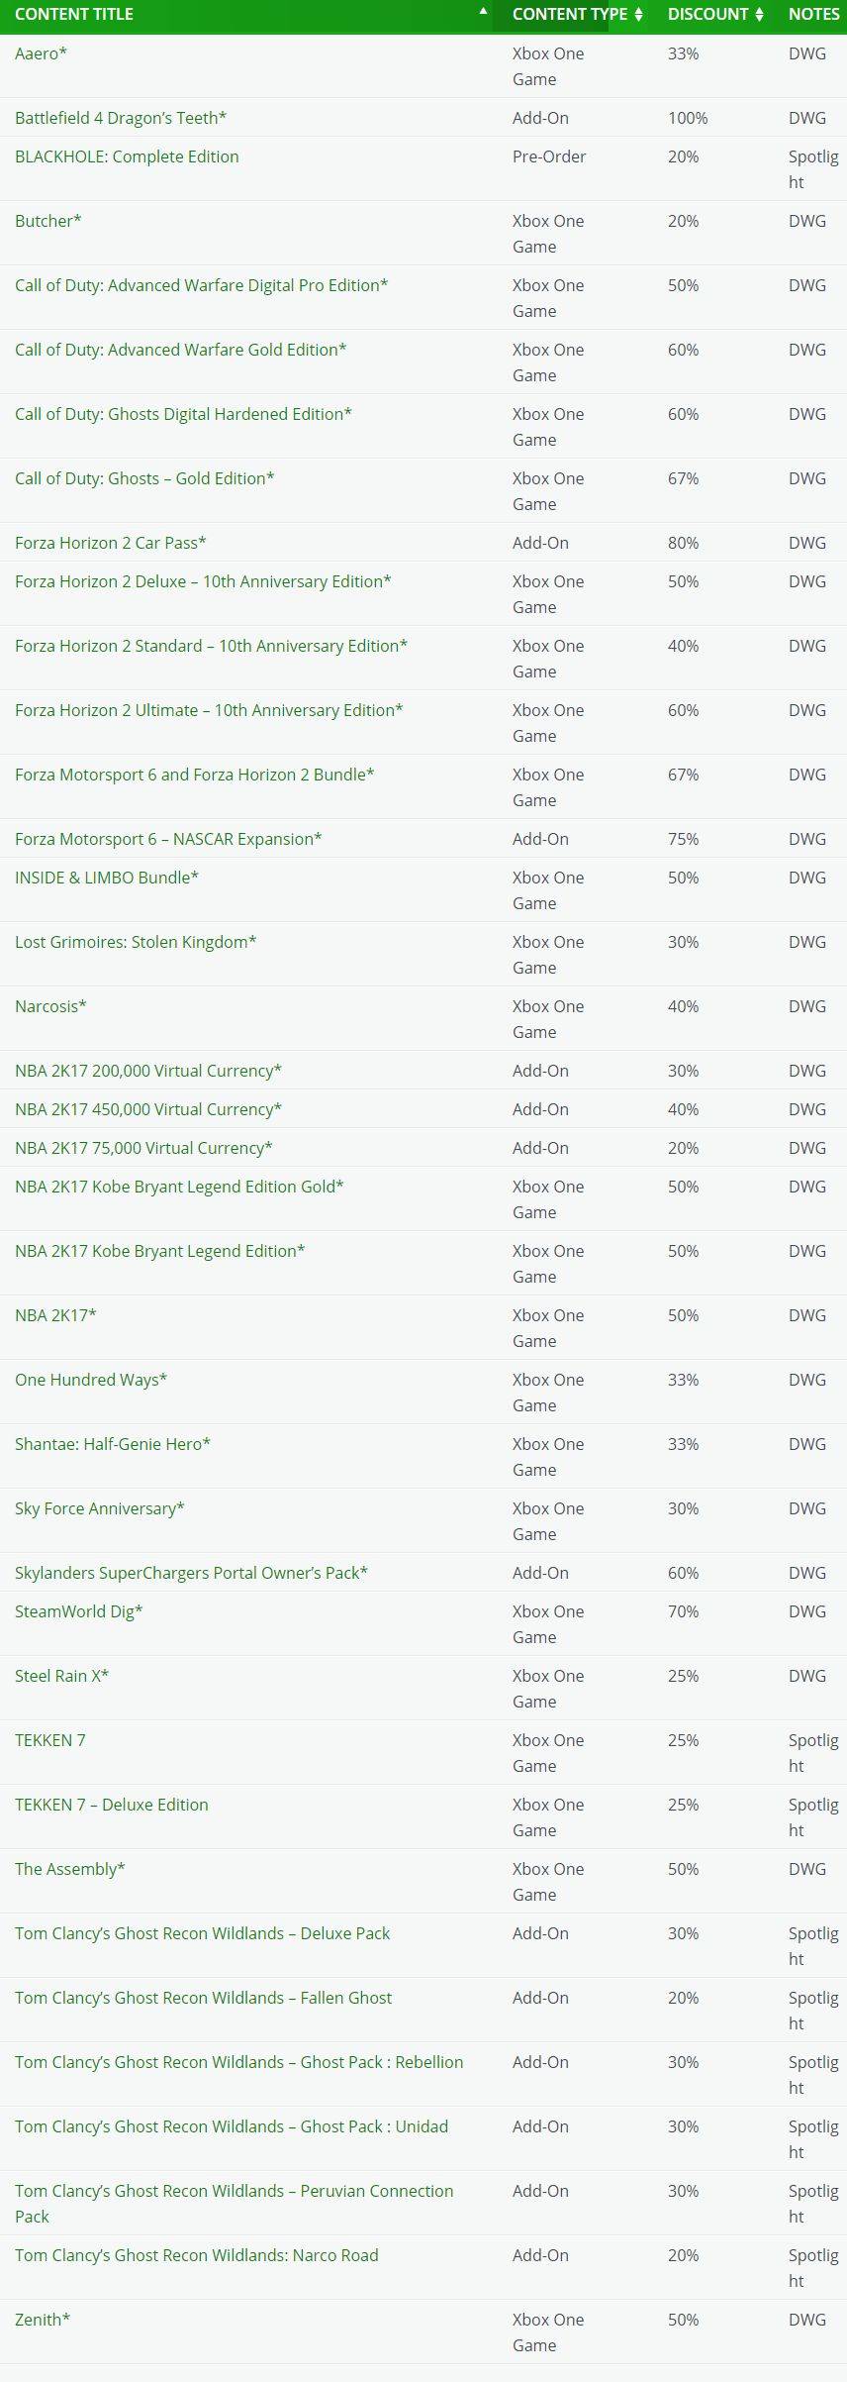Click the Content Title ascending sort arrow

point(483,12)
